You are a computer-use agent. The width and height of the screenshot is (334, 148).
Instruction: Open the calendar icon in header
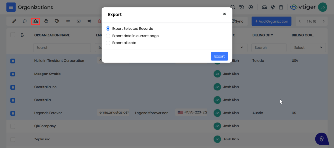(281, 7)
